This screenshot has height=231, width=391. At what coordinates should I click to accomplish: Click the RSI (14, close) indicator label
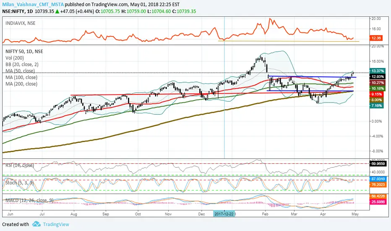[20, 165]
